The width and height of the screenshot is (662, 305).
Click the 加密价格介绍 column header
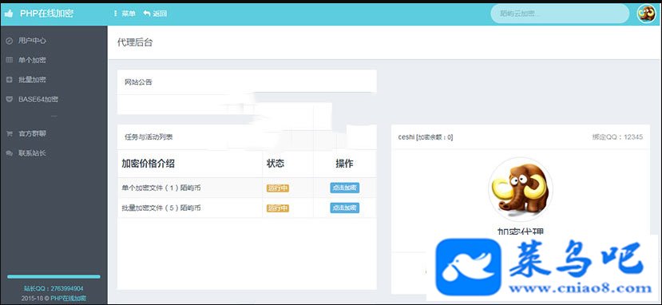pyautogui.click(x=148, y=164)
